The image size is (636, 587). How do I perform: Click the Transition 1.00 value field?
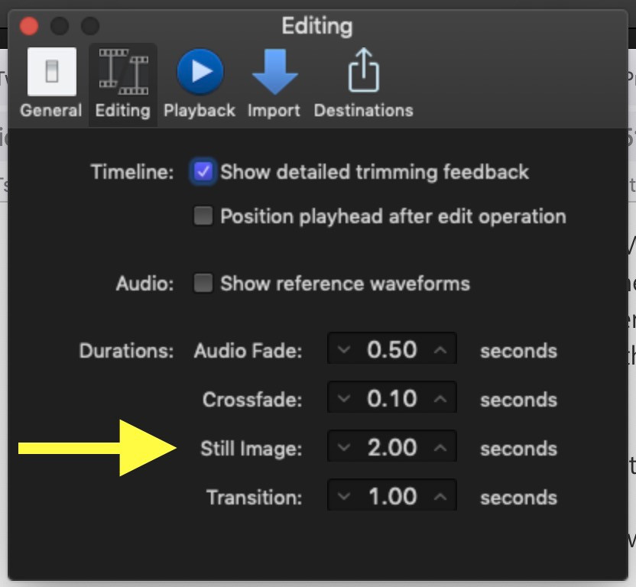click(392, 498)
